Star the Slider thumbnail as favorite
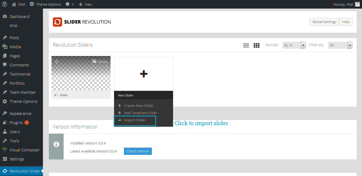Viewport: 362px width, 176px height. (57, 61)
